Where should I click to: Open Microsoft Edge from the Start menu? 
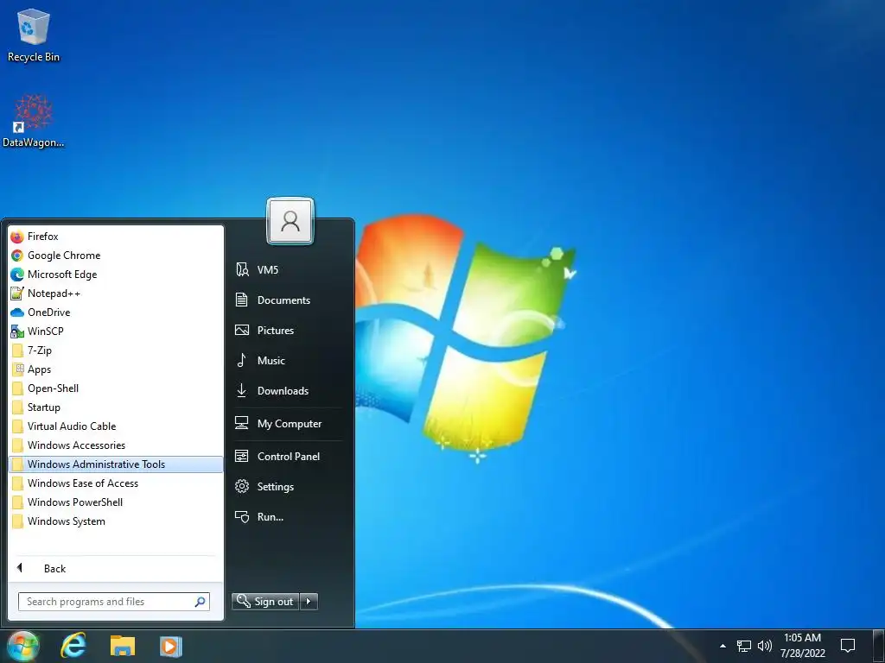point(116,275)
